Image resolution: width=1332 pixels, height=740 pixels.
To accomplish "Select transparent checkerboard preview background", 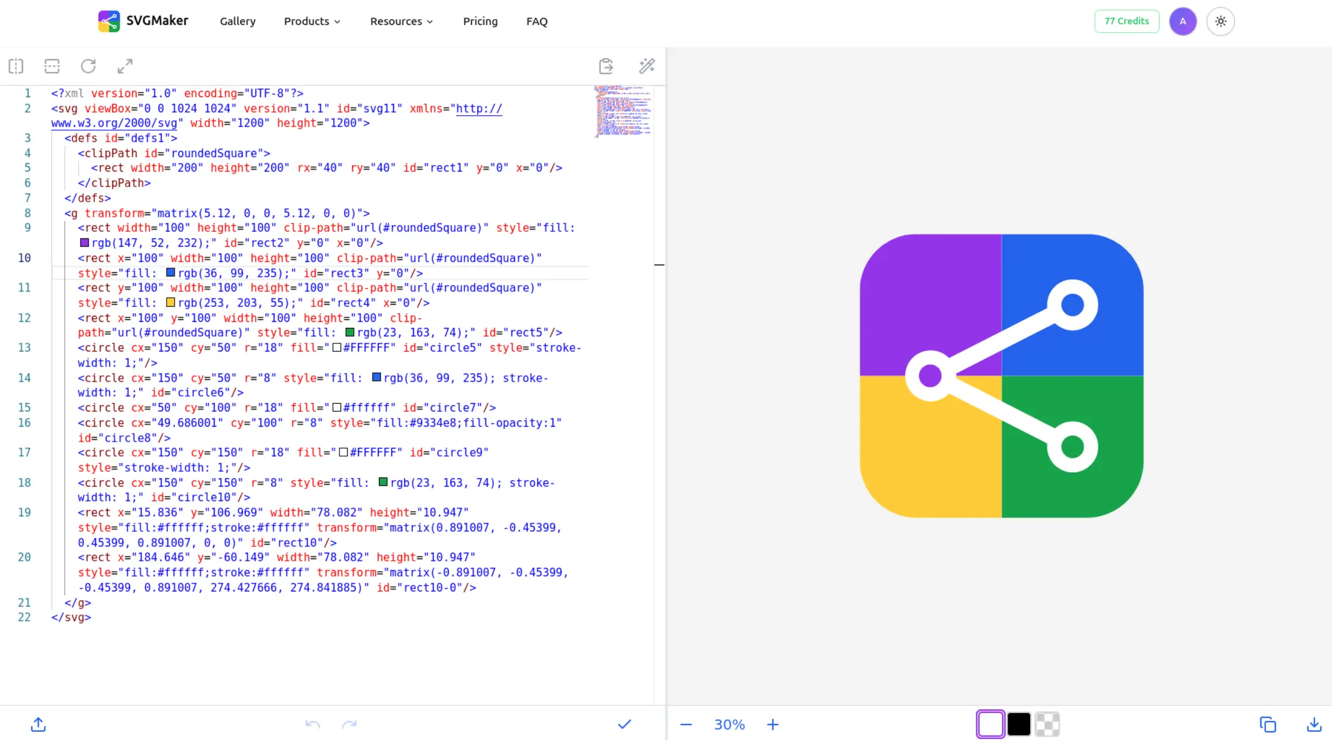I will pyautogui.click(x=1047, y=724).
